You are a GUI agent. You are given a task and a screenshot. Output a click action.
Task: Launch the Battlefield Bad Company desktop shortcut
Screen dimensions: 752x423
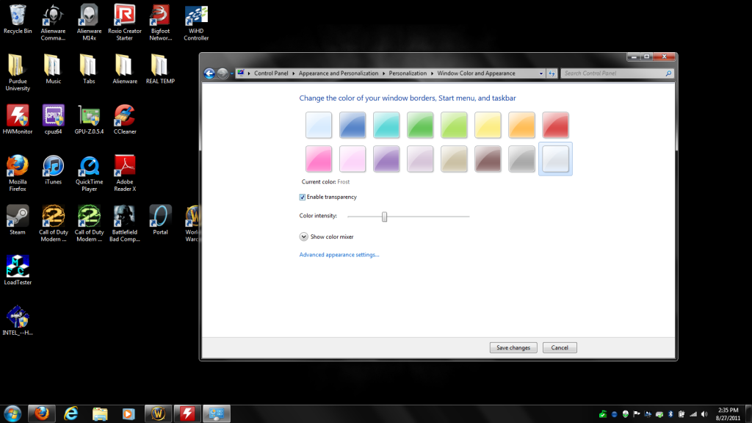tap(125, 223)
